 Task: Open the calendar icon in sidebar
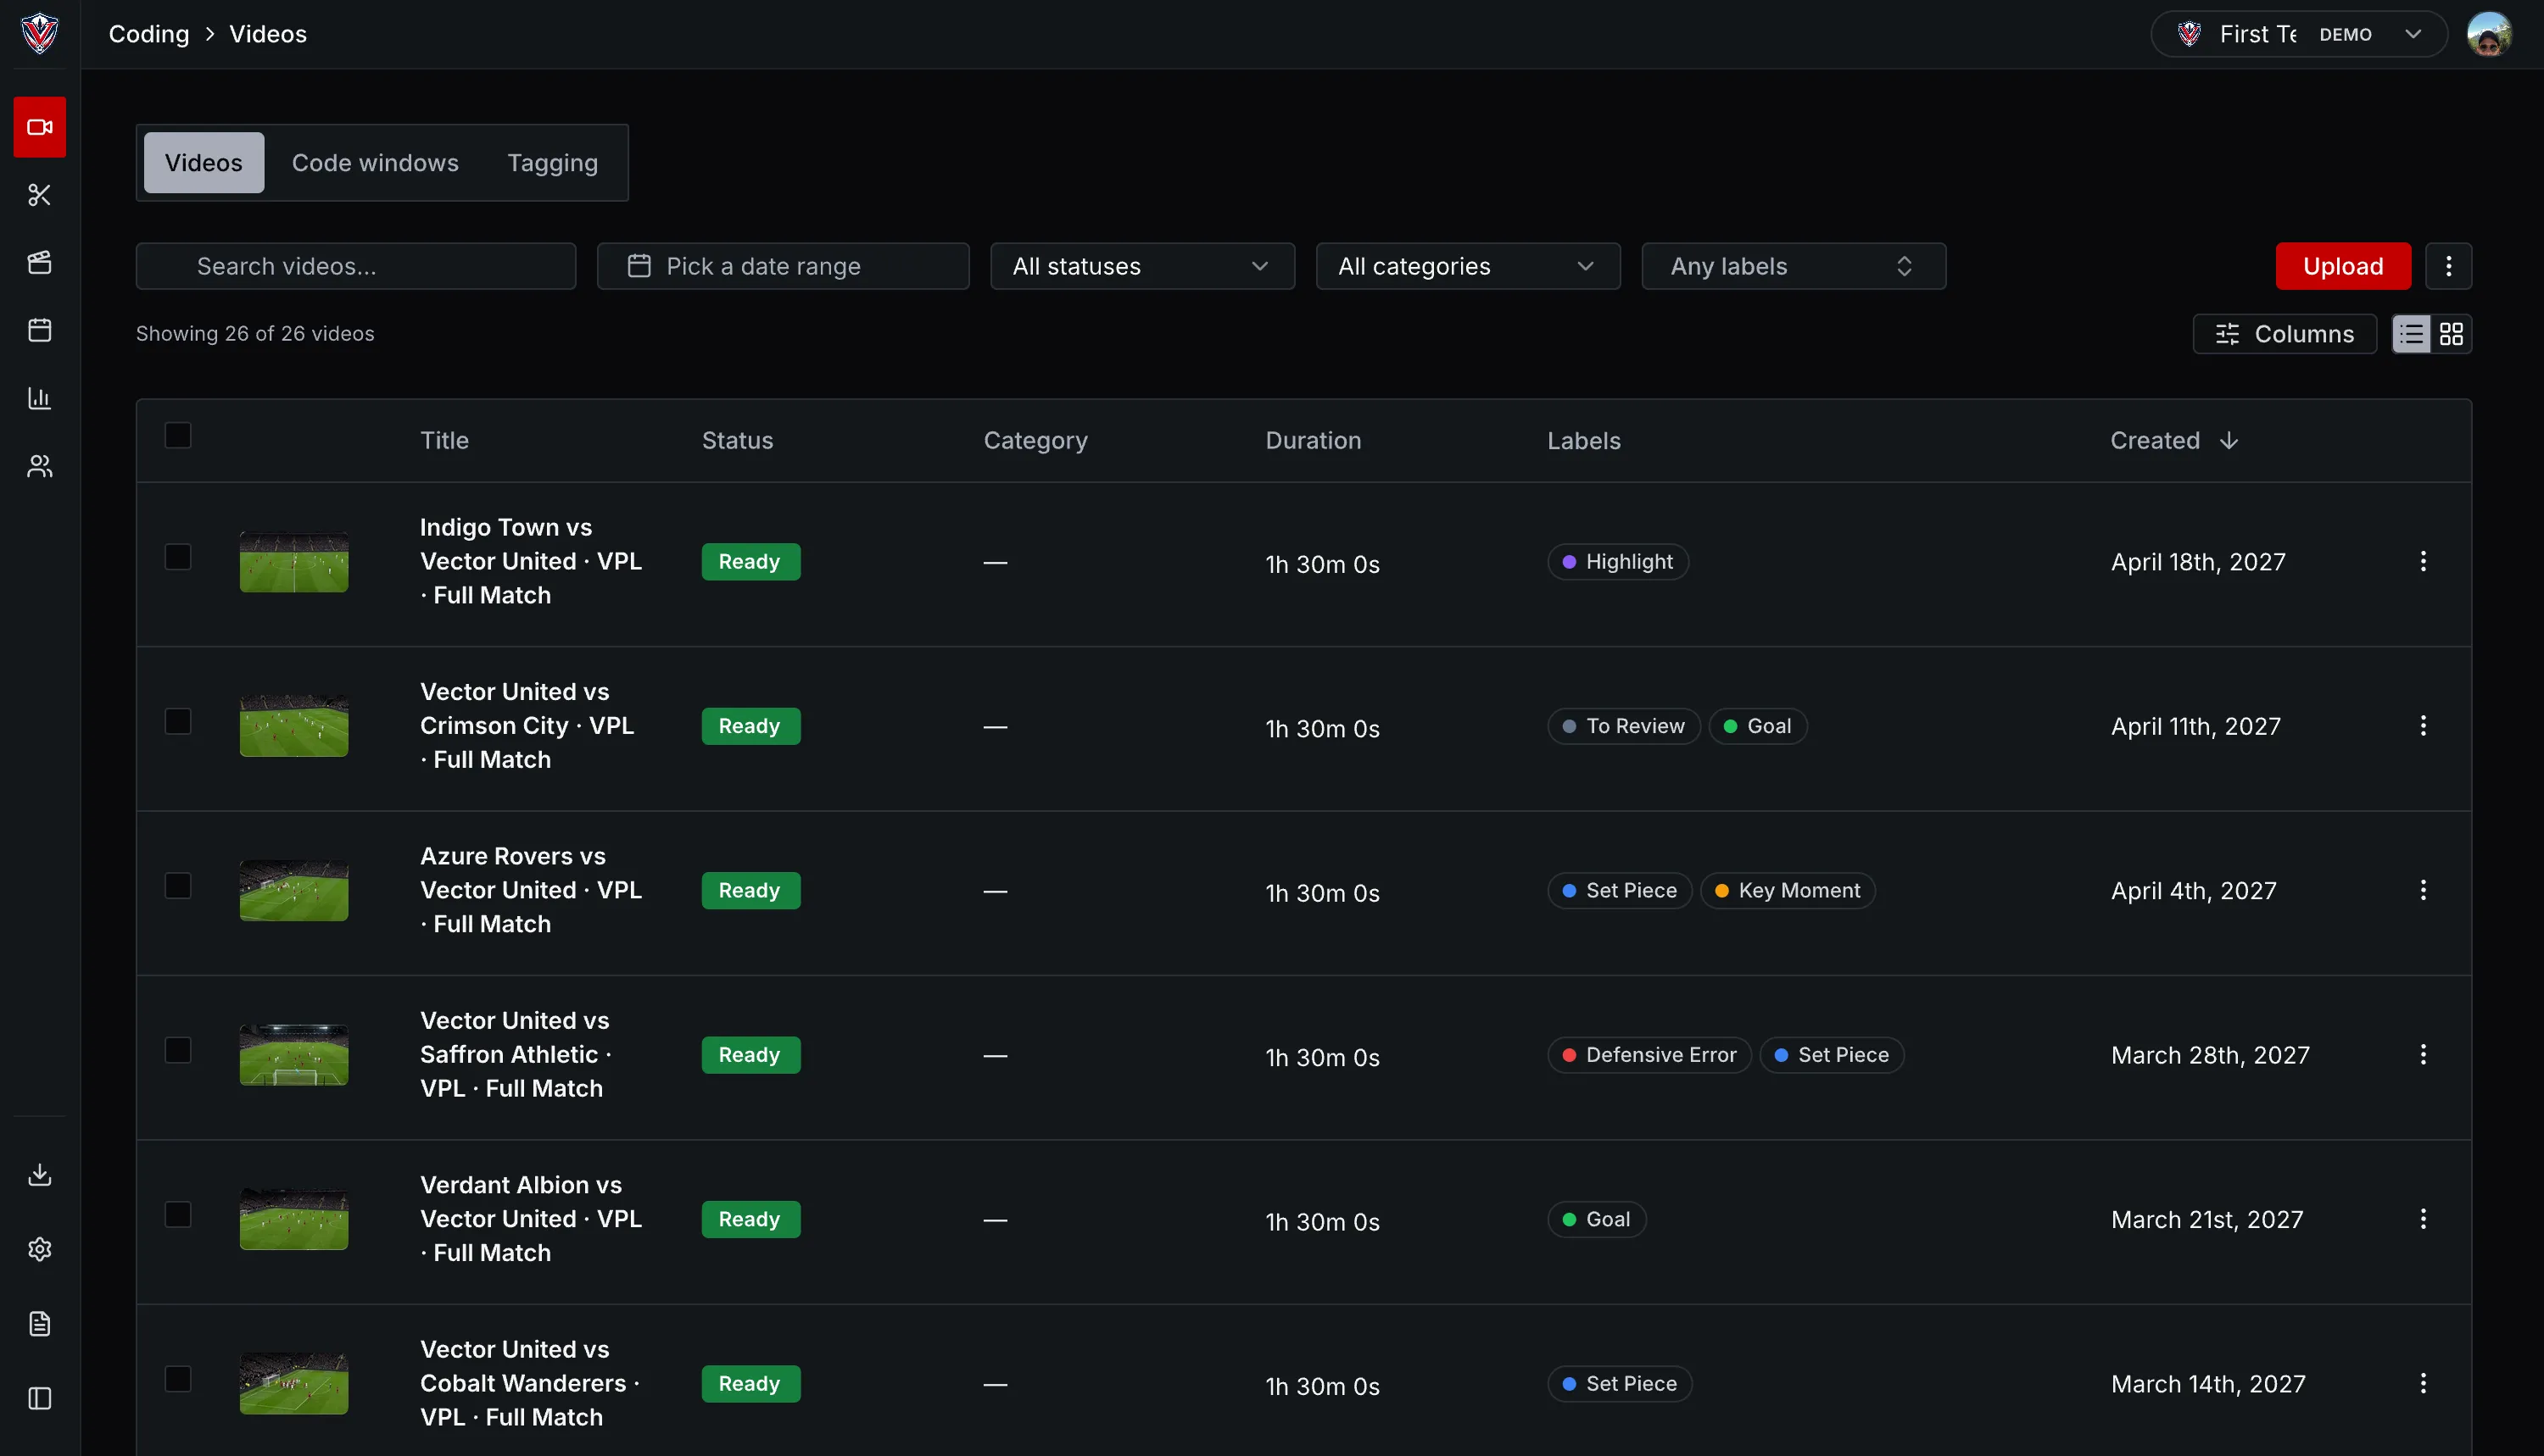coord(40,330)
